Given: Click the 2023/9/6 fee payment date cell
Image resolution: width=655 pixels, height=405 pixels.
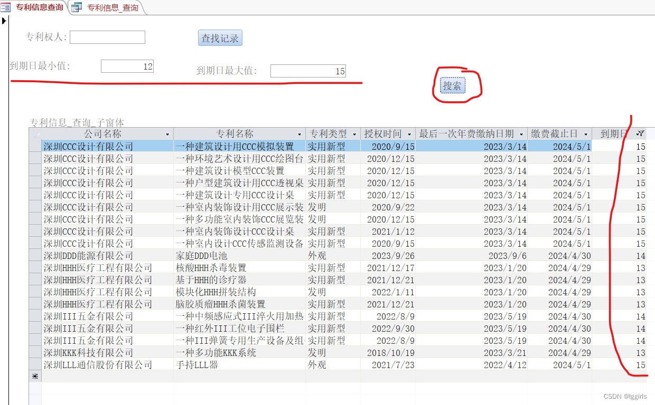Looking at the screenshot, I should 472,256.
